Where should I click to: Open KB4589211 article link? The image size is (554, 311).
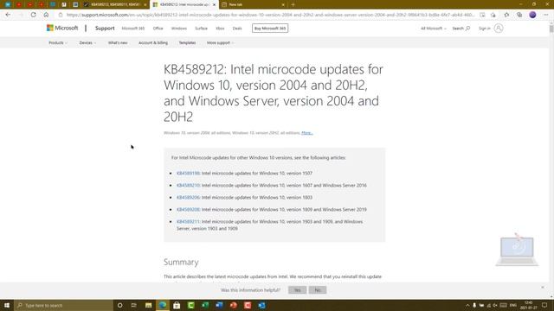pyautogui.click(x=188, y=221)
